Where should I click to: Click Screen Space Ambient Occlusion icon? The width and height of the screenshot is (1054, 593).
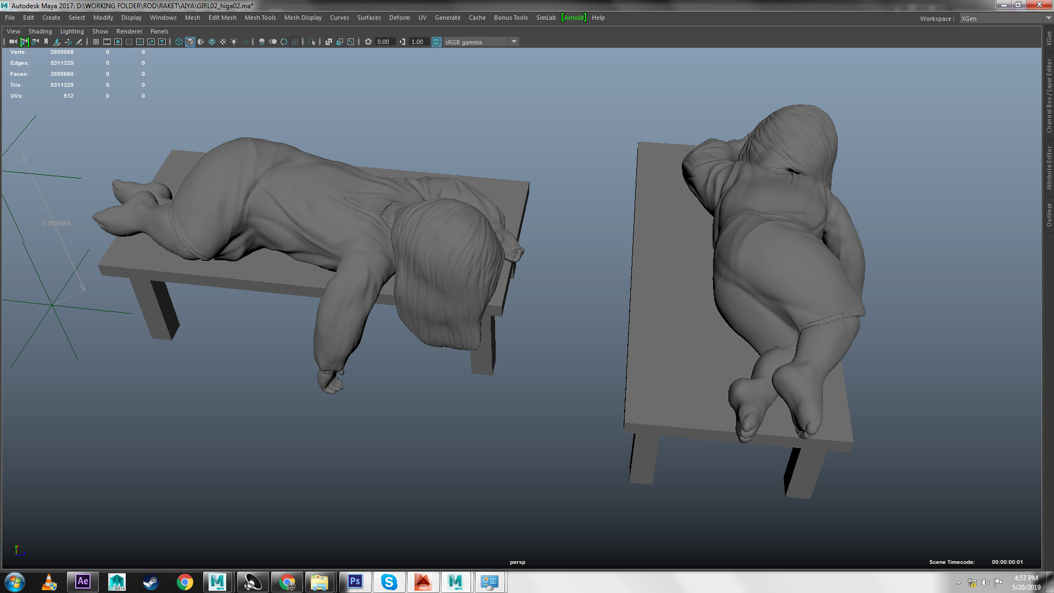click(x=262, y=42)
